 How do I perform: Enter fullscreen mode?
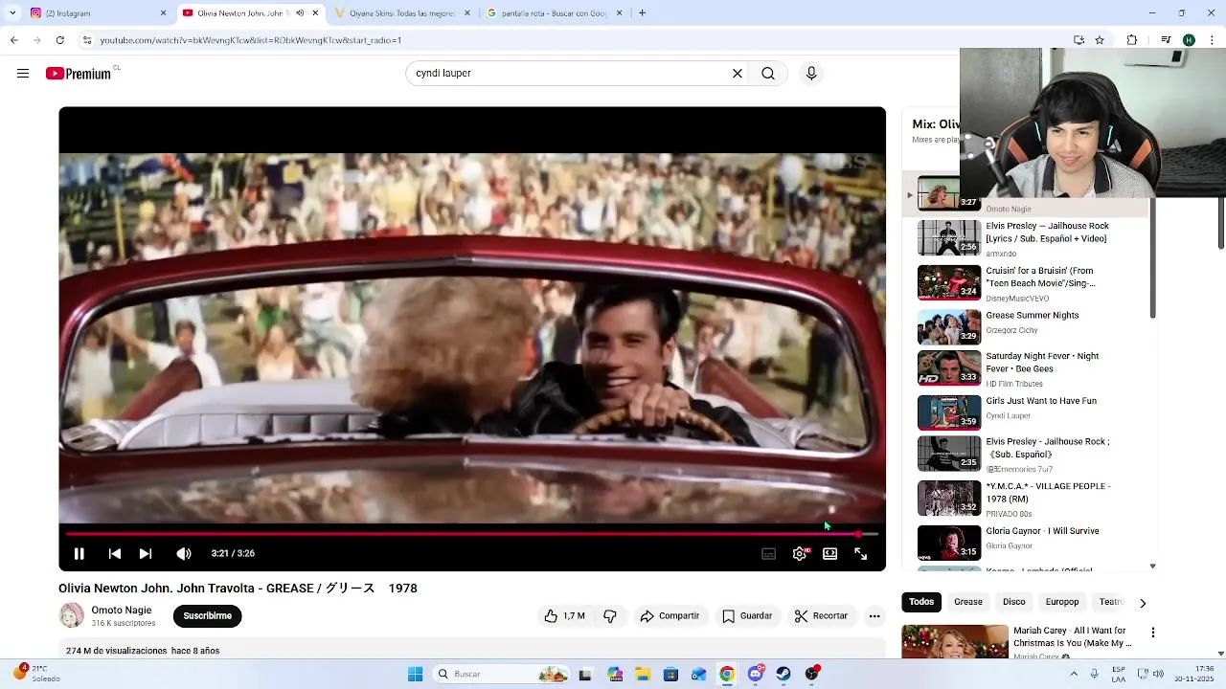(861, 553)
